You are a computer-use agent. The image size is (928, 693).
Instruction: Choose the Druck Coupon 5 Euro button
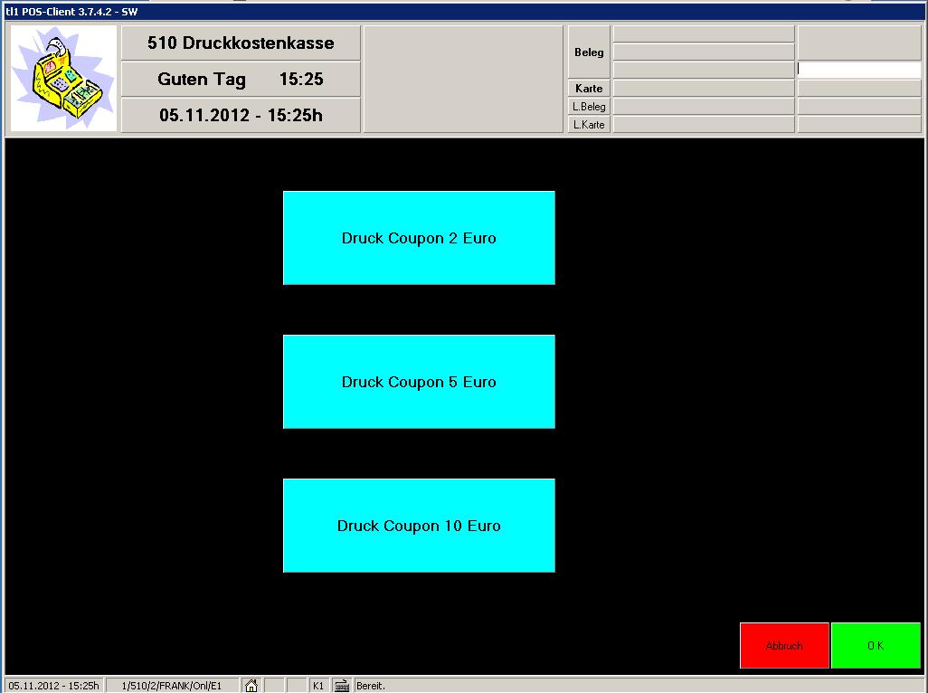pyautogui.click(x=419, y=382)
